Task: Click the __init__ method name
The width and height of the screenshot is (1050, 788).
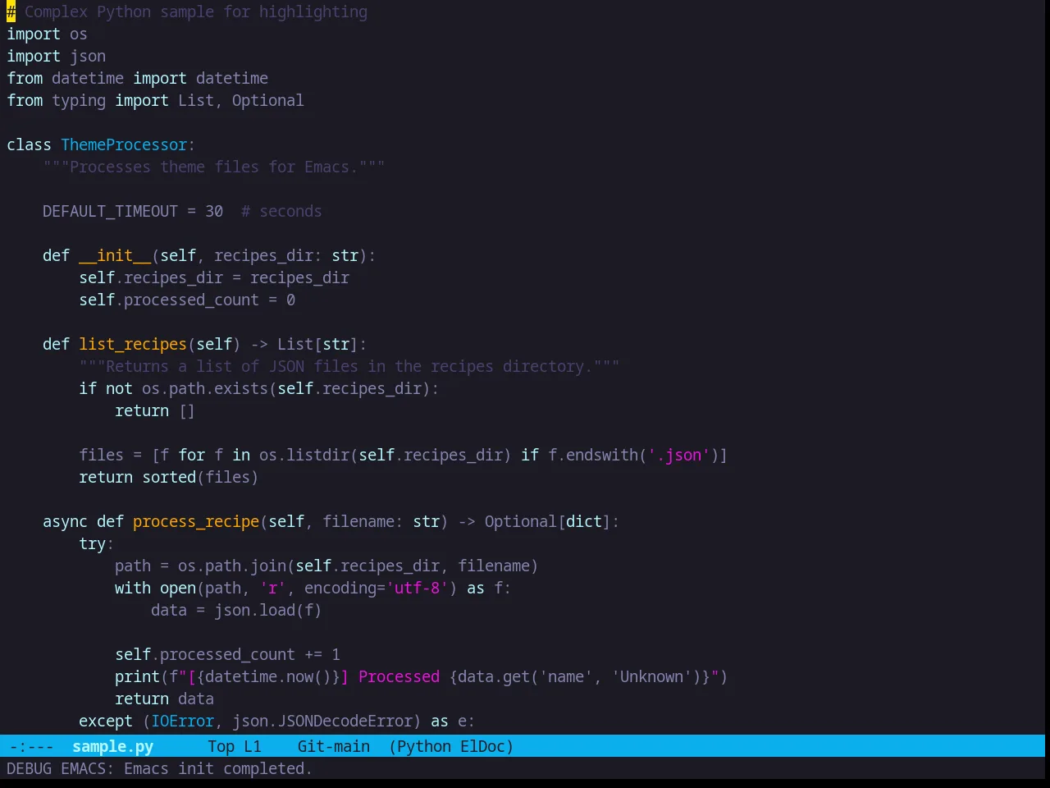Action: click(115, 255)
